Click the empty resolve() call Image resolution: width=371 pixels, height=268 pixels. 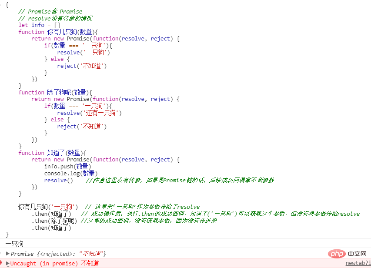pos(58,181)
